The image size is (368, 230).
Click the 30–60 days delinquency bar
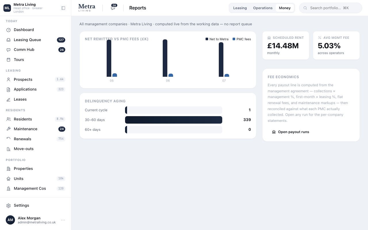click(x=174, y=120)
